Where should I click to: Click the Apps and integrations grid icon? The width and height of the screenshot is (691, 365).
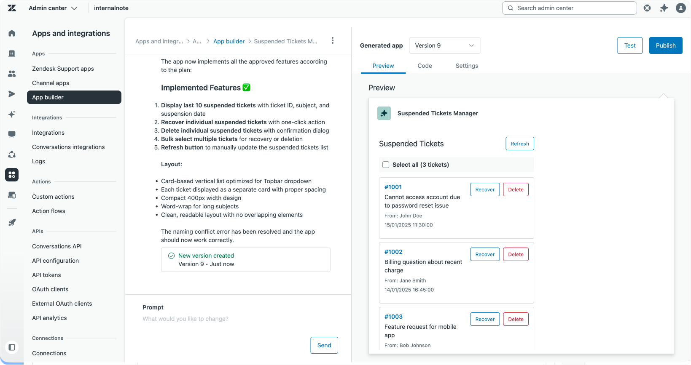12,175
